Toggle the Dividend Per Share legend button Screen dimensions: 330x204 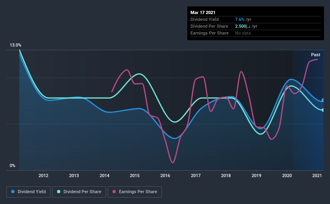pos(79,192)
